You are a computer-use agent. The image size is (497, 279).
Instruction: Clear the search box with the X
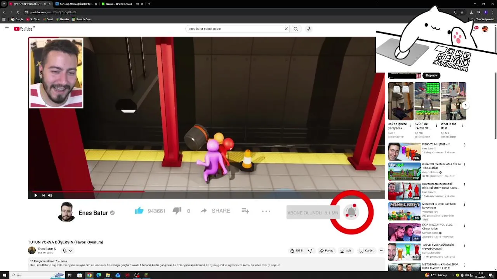click(286, 29)
